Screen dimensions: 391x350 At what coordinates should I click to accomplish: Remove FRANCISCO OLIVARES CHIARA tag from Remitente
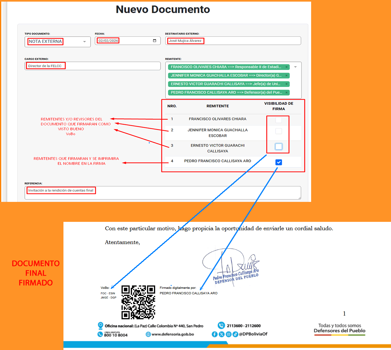(286, 67)
